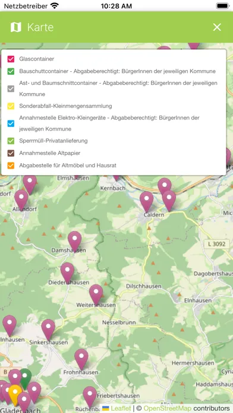Tap the Annahmestelle Altpapier legend label
The height and width of the screenshot is (413, 233).
(49, 153)
